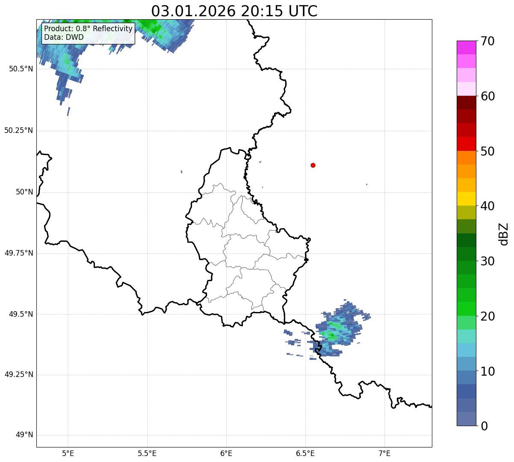Click colorbar tick label "10"
The height and width of the screenshot is (462, 514).
487,371
